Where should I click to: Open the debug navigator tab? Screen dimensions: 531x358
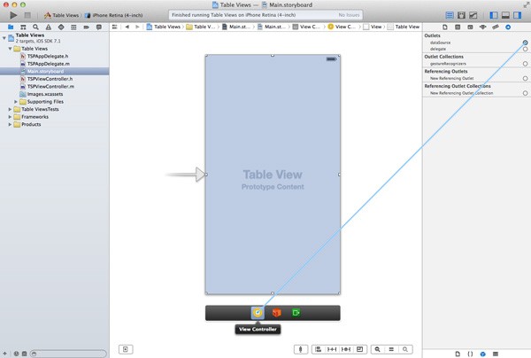(x=73, y=27)
